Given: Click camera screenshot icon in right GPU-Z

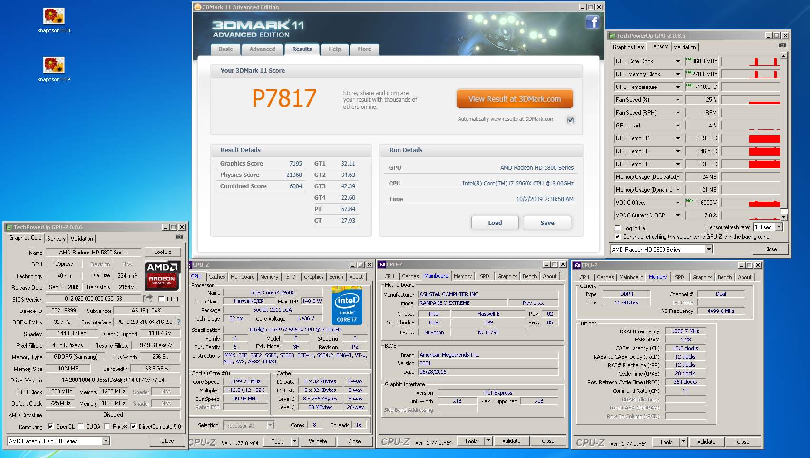Looking at the screenshot, I should 782,45.
